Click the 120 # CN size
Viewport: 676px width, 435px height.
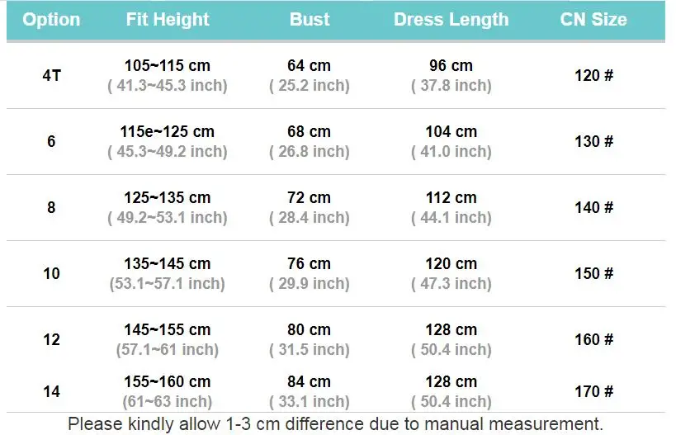(593, 75)
